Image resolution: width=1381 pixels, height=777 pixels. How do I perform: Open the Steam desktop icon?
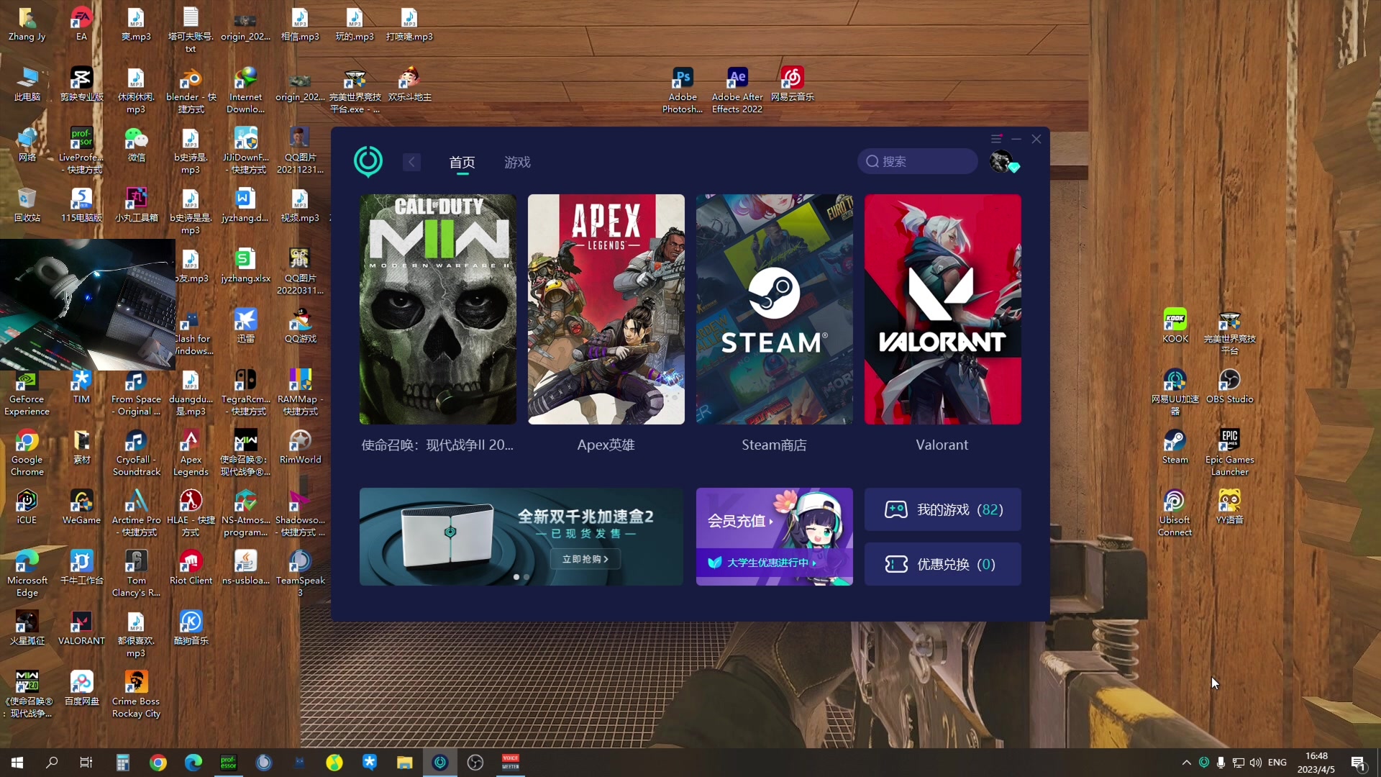click(1175, 447)
